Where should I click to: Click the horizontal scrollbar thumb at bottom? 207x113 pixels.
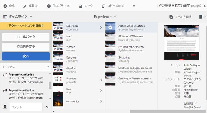168,111
